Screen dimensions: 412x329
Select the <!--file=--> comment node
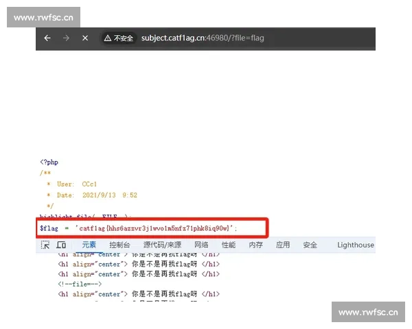80,284
